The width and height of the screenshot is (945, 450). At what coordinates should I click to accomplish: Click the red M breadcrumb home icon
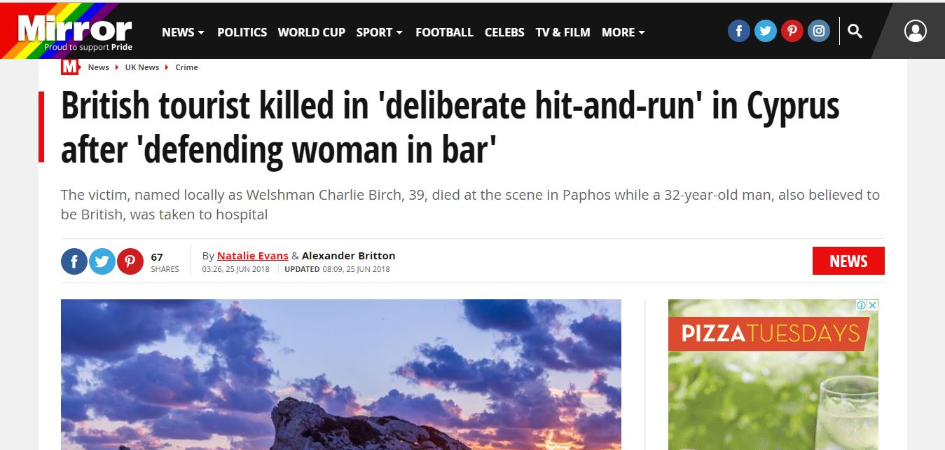point(70,67)
